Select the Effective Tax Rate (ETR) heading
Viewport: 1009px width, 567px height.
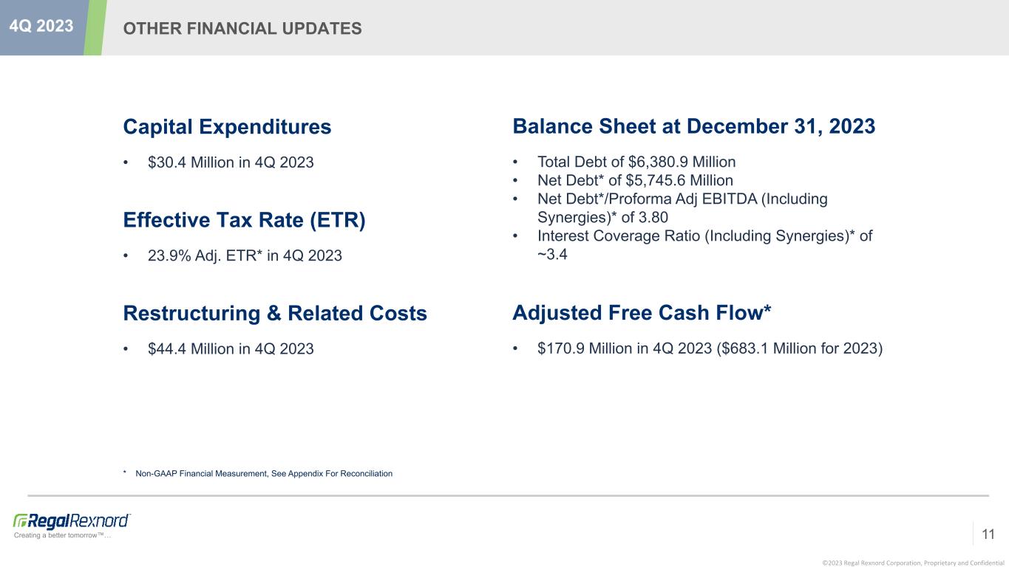pyautogui.click(x=244, y=221)
